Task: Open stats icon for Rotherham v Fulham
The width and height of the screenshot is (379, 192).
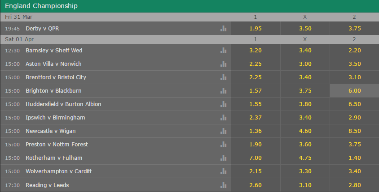Action: point(223,158)
